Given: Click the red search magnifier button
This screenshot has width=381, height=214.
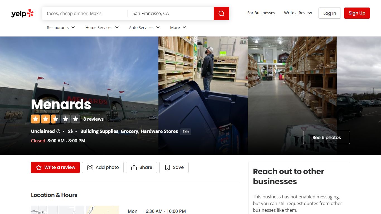Looking at the screenshot, I should pos(221,13).
